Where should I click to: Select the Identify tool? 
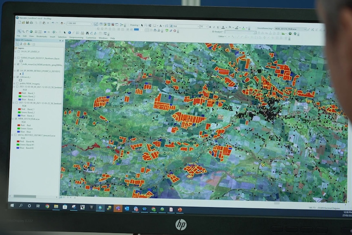(x=69, y=33)
